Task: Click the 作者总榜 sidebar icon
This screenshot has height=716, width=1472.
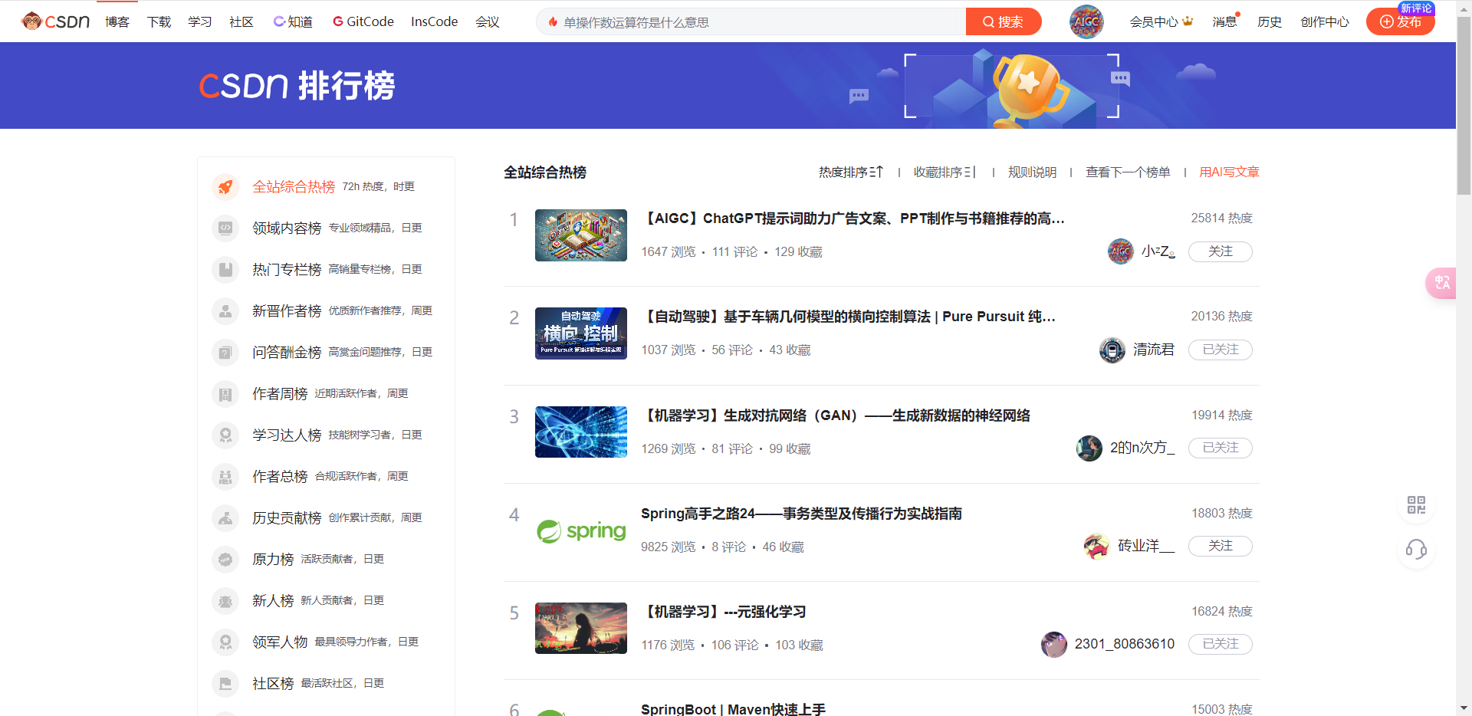Action: (x=225, y=476)
